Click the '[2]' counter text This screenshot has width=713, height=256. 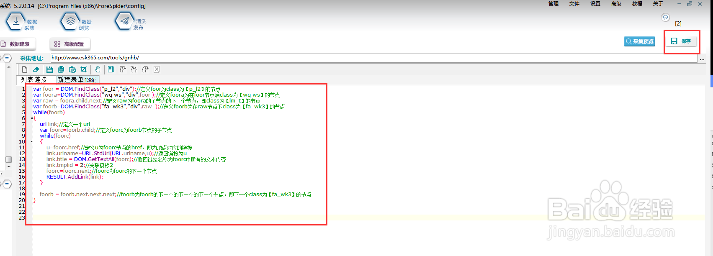678,23
